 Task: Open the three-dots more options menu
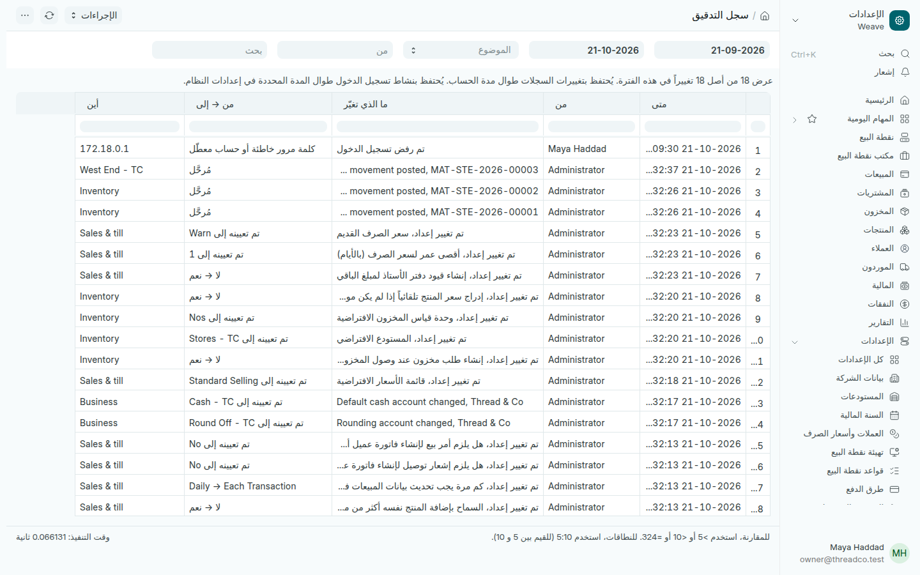coord(25,15)
